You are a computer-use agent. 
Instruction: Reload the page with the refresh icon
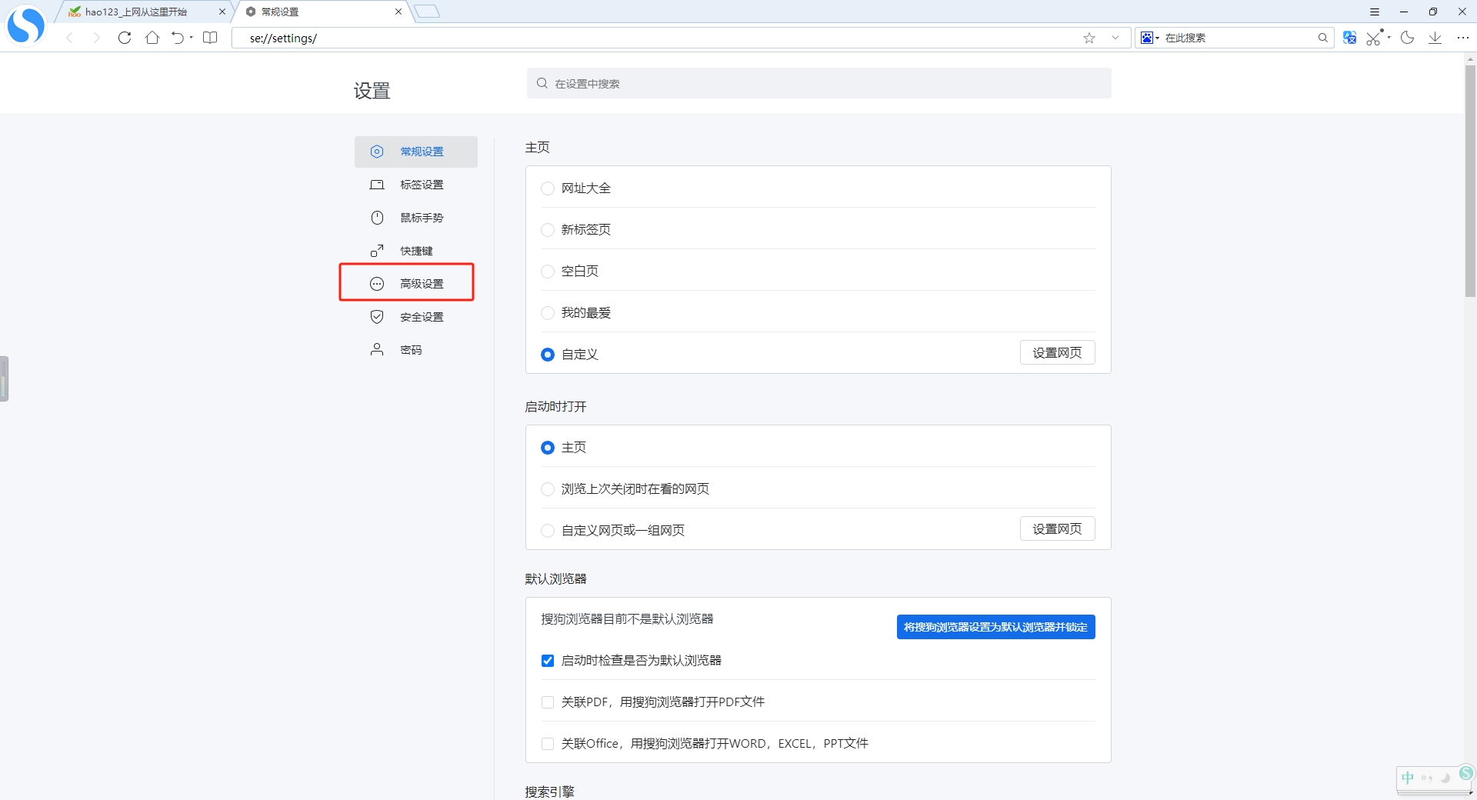125,38
